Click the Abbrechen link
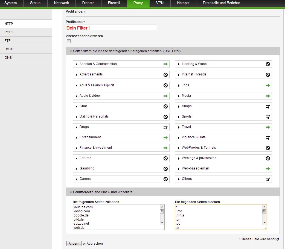Screen dimensions: 285x249 95,244
